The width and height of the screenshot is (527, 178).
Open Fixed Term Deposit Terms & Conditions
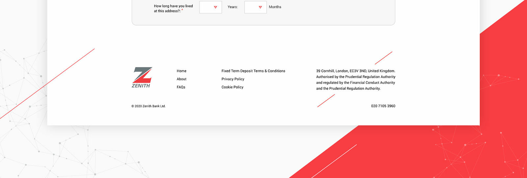tap(253, 71)
